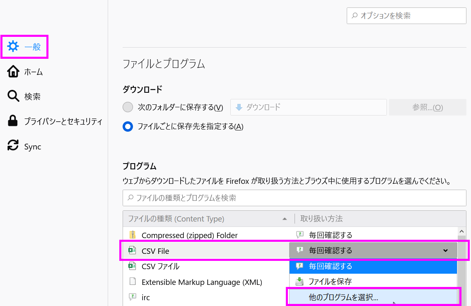Click the ファイルの種類とプログラムを検索 field
Image resolution: width=471 pixels, height=306 pixels.
pyautogui.click(x=294, y=198)
